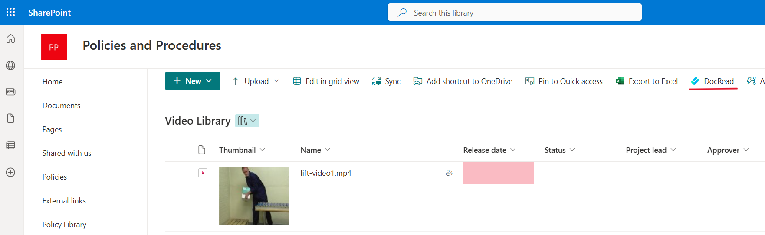Screen dimensions: 765x235
Task: Click the pink Release date cell
Action: coord(498,173)
